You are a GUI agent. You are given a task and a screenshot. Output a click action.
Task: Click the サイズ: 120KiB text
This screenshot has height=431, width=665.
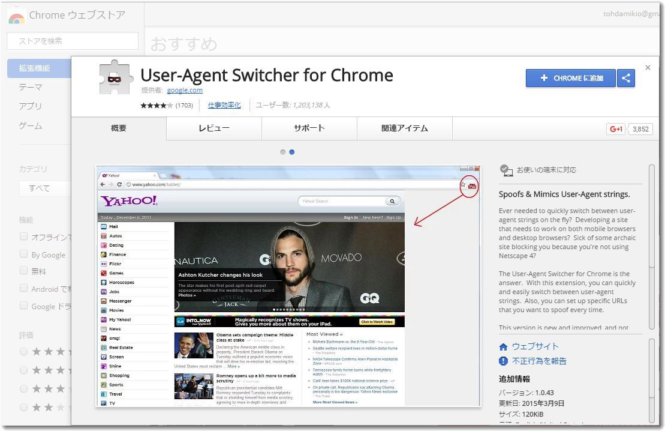point(521,414)
